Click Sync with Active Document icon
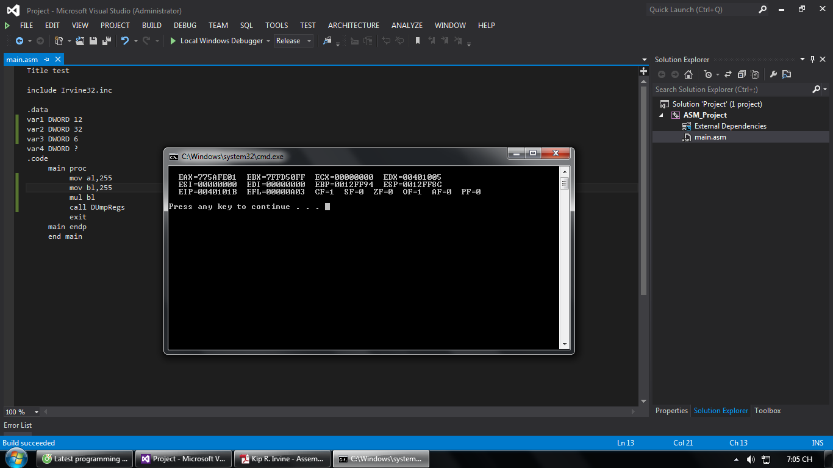Viewport: 833px width, 468px height. (728, 74)
